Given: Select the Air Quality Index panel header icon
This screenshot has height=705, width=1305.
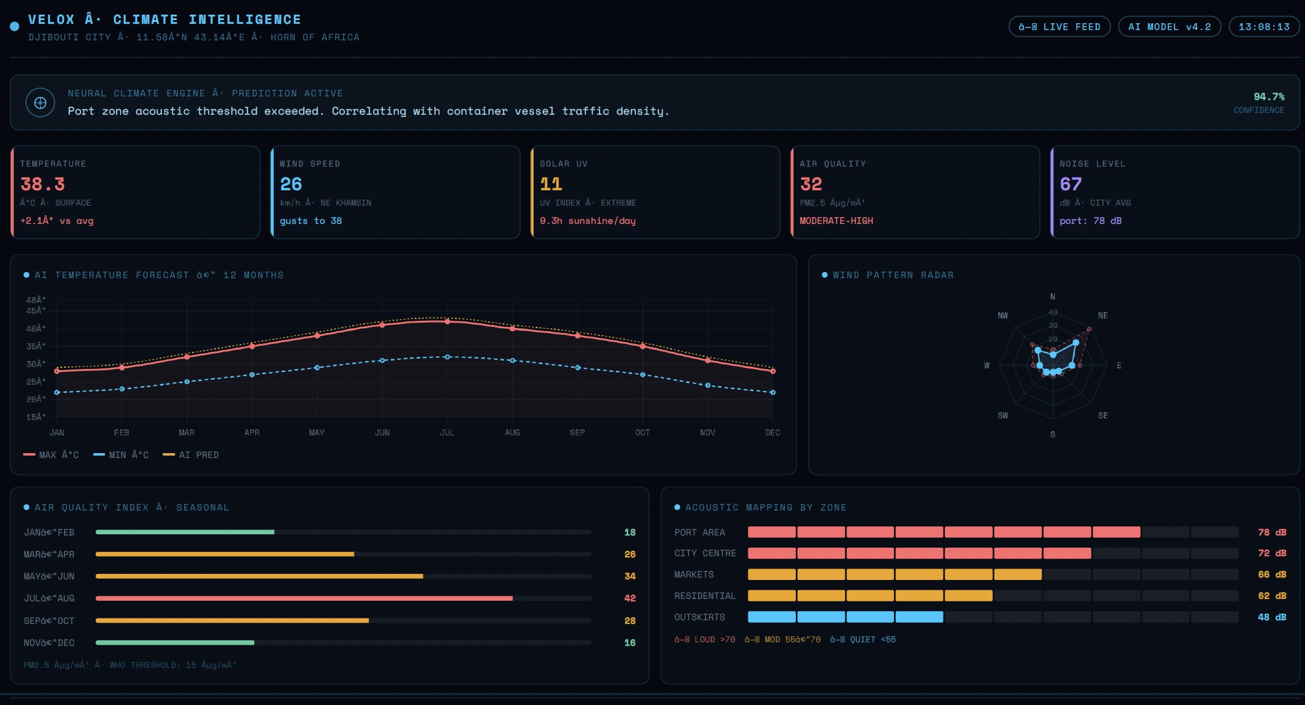Looking at the screenshot, I should (x=26, y=507).
